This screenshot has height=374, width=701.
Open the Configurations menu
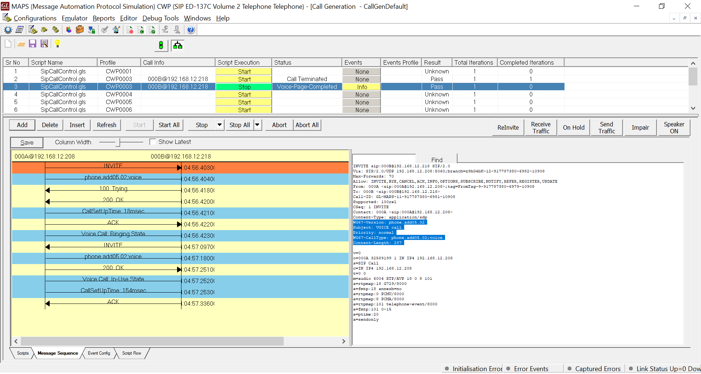pos(35,18)
